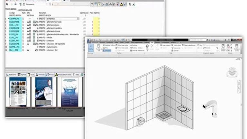Click the Revit search input field
247x139 pixels.
[x=198, y=40]
